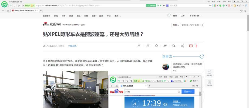Share article to Weibo icon

tap(165, 46)
